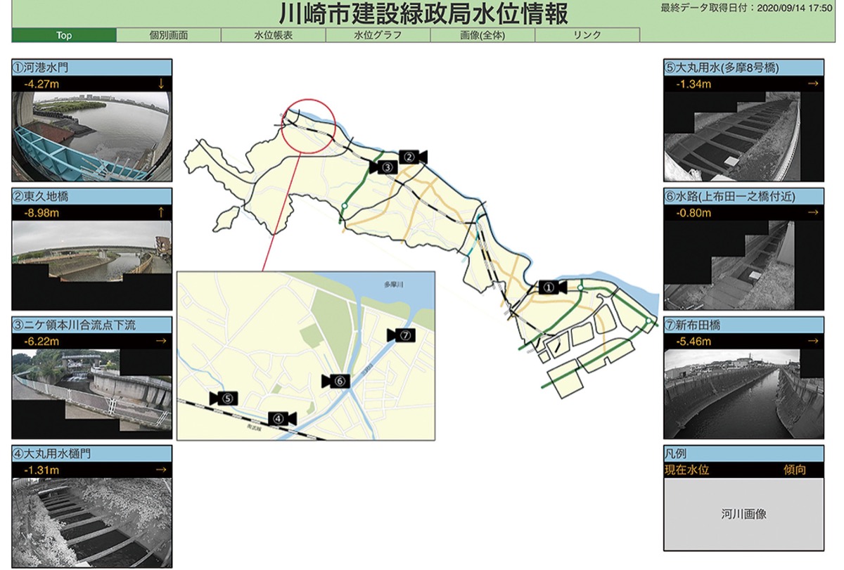This screenshot has height=570, width=844.
Task: Click camera icon ① on the map
Action: click(x=551, y=287)
